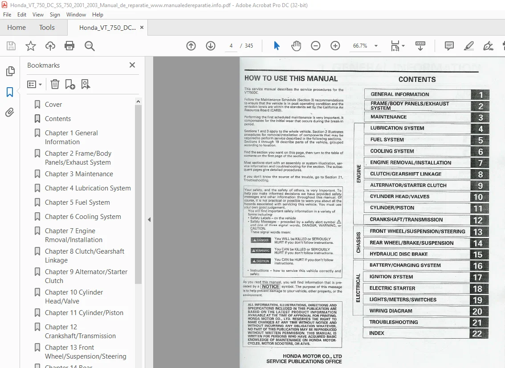Open Chapter 13 Front Wheel/Suspension/Steering bookmark
The height and width of the screenshot is (368, 505).
(86, 352)
